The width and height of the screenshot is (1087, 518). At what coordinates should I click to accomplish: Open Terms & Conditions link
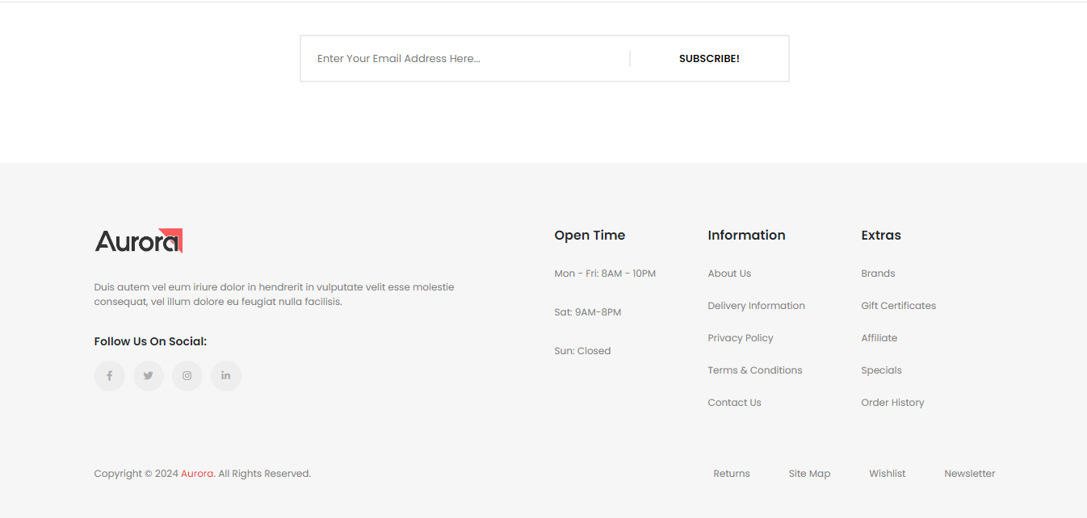754,370
